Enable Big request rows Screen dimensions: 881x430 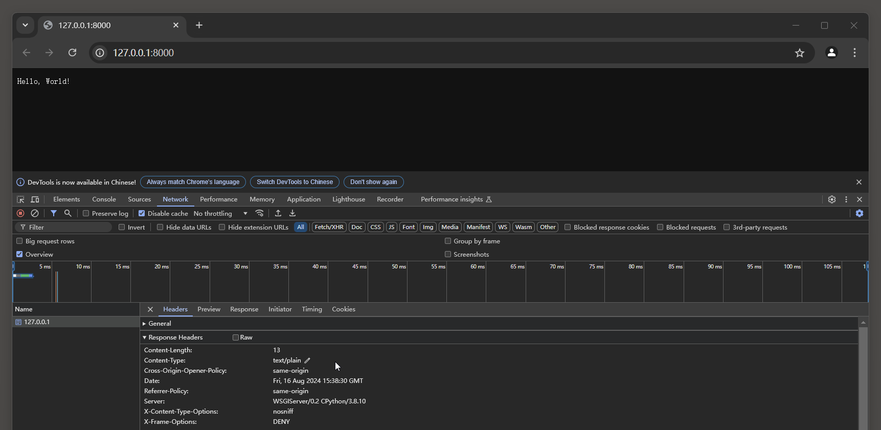(x=19, y=241)
